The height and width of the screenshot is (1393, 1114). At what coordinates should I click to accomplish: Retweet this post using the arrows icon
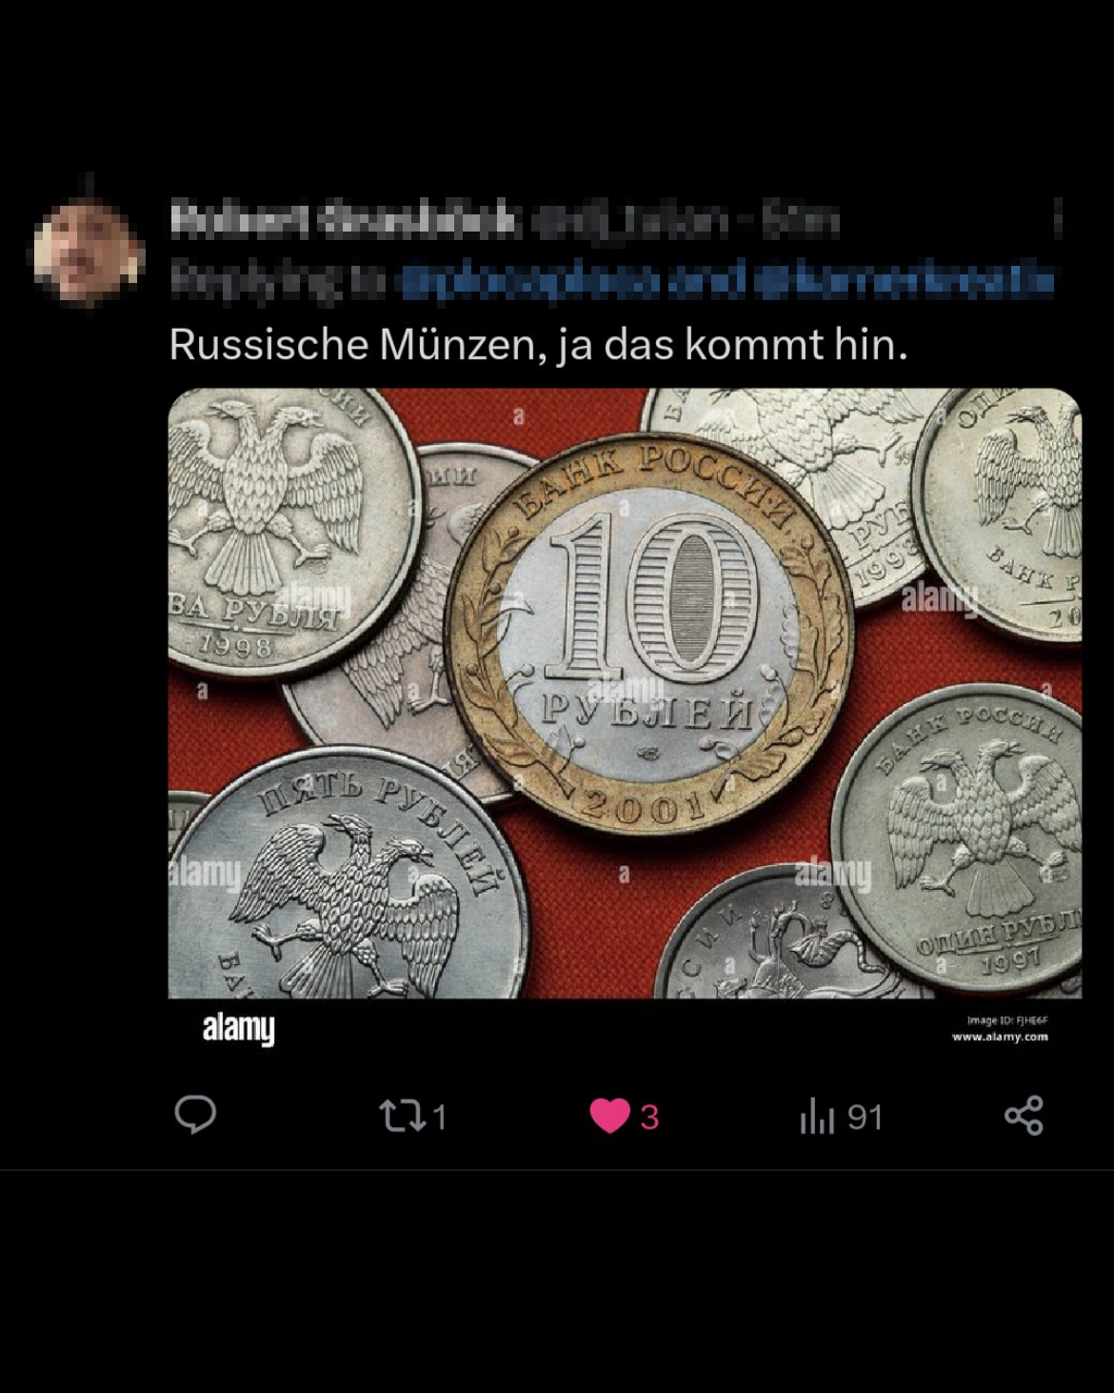[403, 1116]
